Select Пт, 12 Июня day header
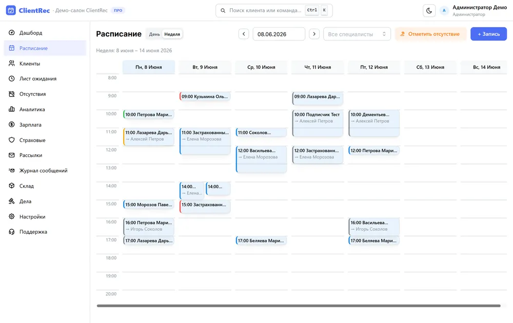The height and width of the screenshot is (323, 513). pos(374,67)
